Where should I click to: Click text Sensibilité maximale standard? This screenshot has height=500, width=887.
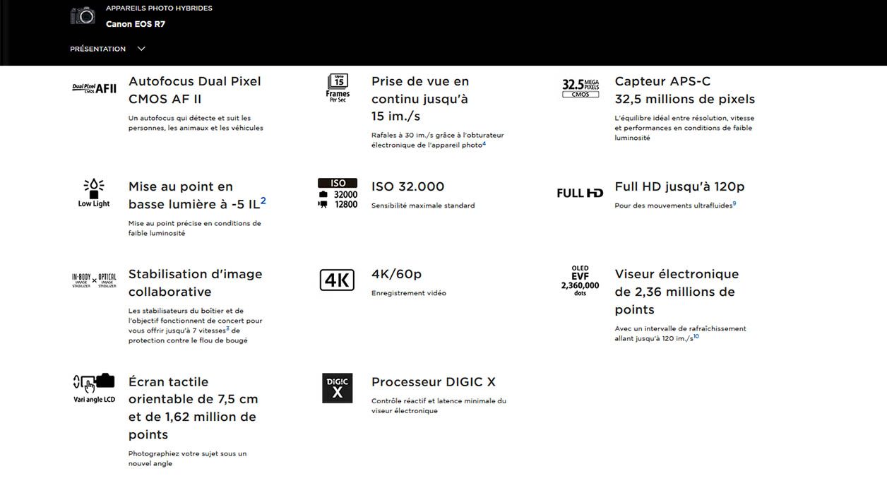(x=423, y=206)
